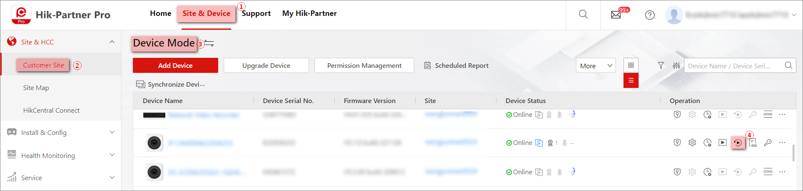
Task: Open more options (...) in bottom device row
Action: click(782, 172)
